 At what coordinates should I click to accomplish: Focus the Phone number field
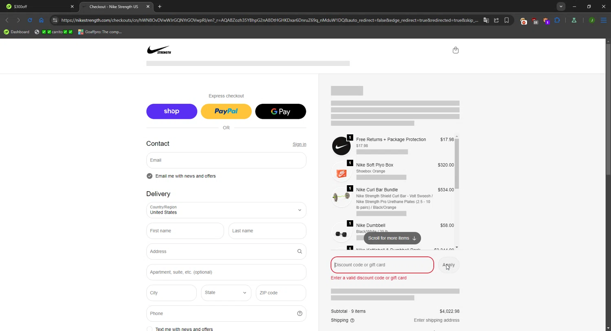point(226,313)
